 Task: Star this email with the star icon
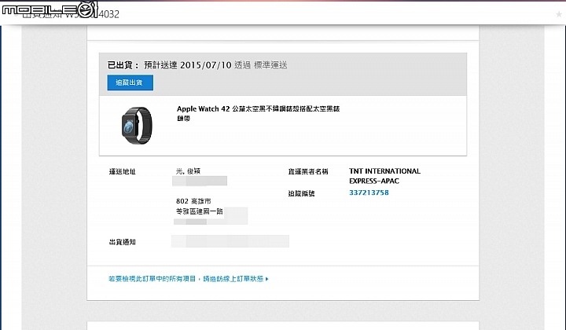559,14
